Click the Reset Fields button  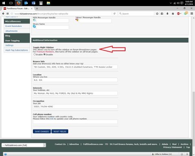click(x=60, y=131)
